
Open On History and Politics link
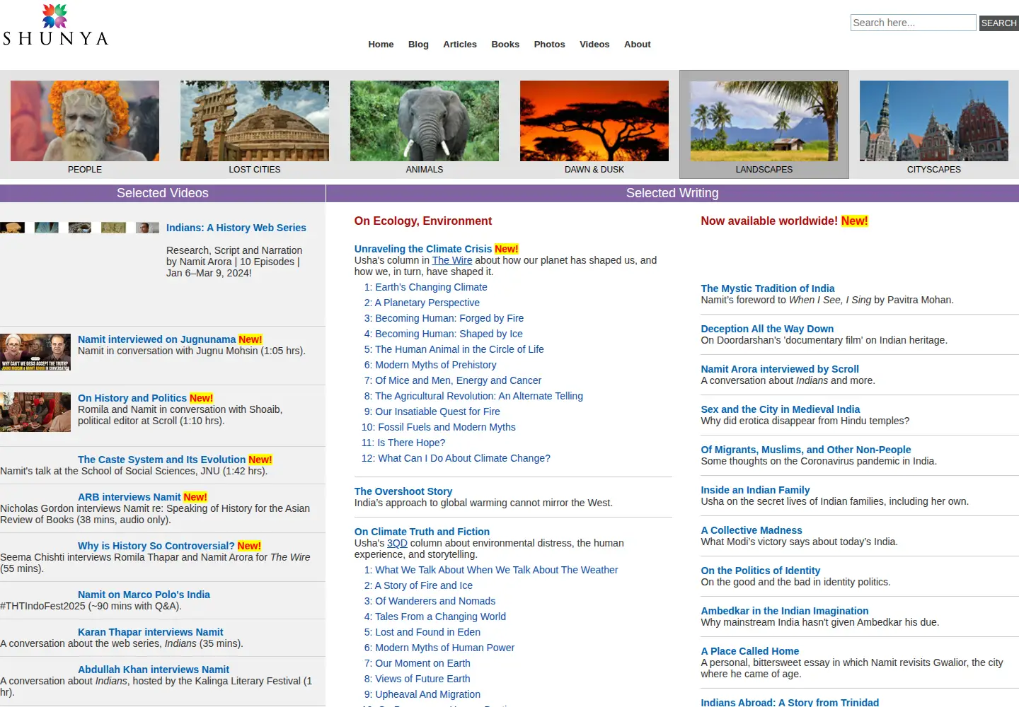132,398
